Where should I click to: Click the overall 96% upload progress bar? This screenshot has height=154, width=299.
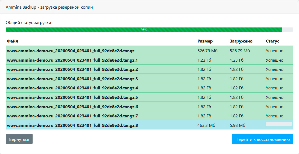click(x=149, y=30)
